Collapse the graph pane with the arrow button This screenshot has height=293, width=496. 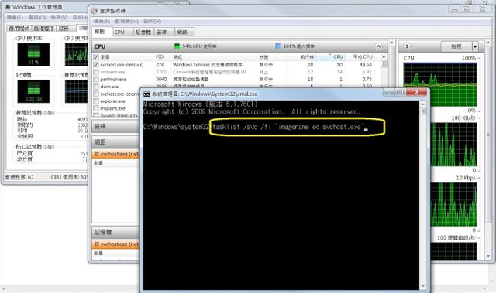point(407,46)
